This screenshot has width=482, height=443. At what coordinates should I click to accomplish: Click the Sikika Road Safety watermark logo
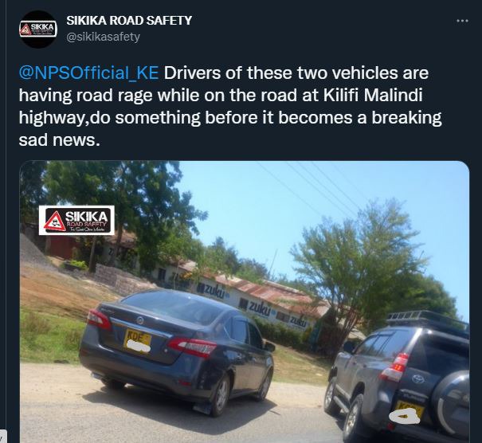76,221
